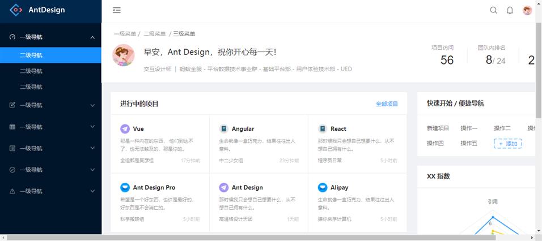Click 三级菜单 breadcrumb item
The width and height of the screenshot is (542, 241).
pyautogui.click(x=184, y=34)
